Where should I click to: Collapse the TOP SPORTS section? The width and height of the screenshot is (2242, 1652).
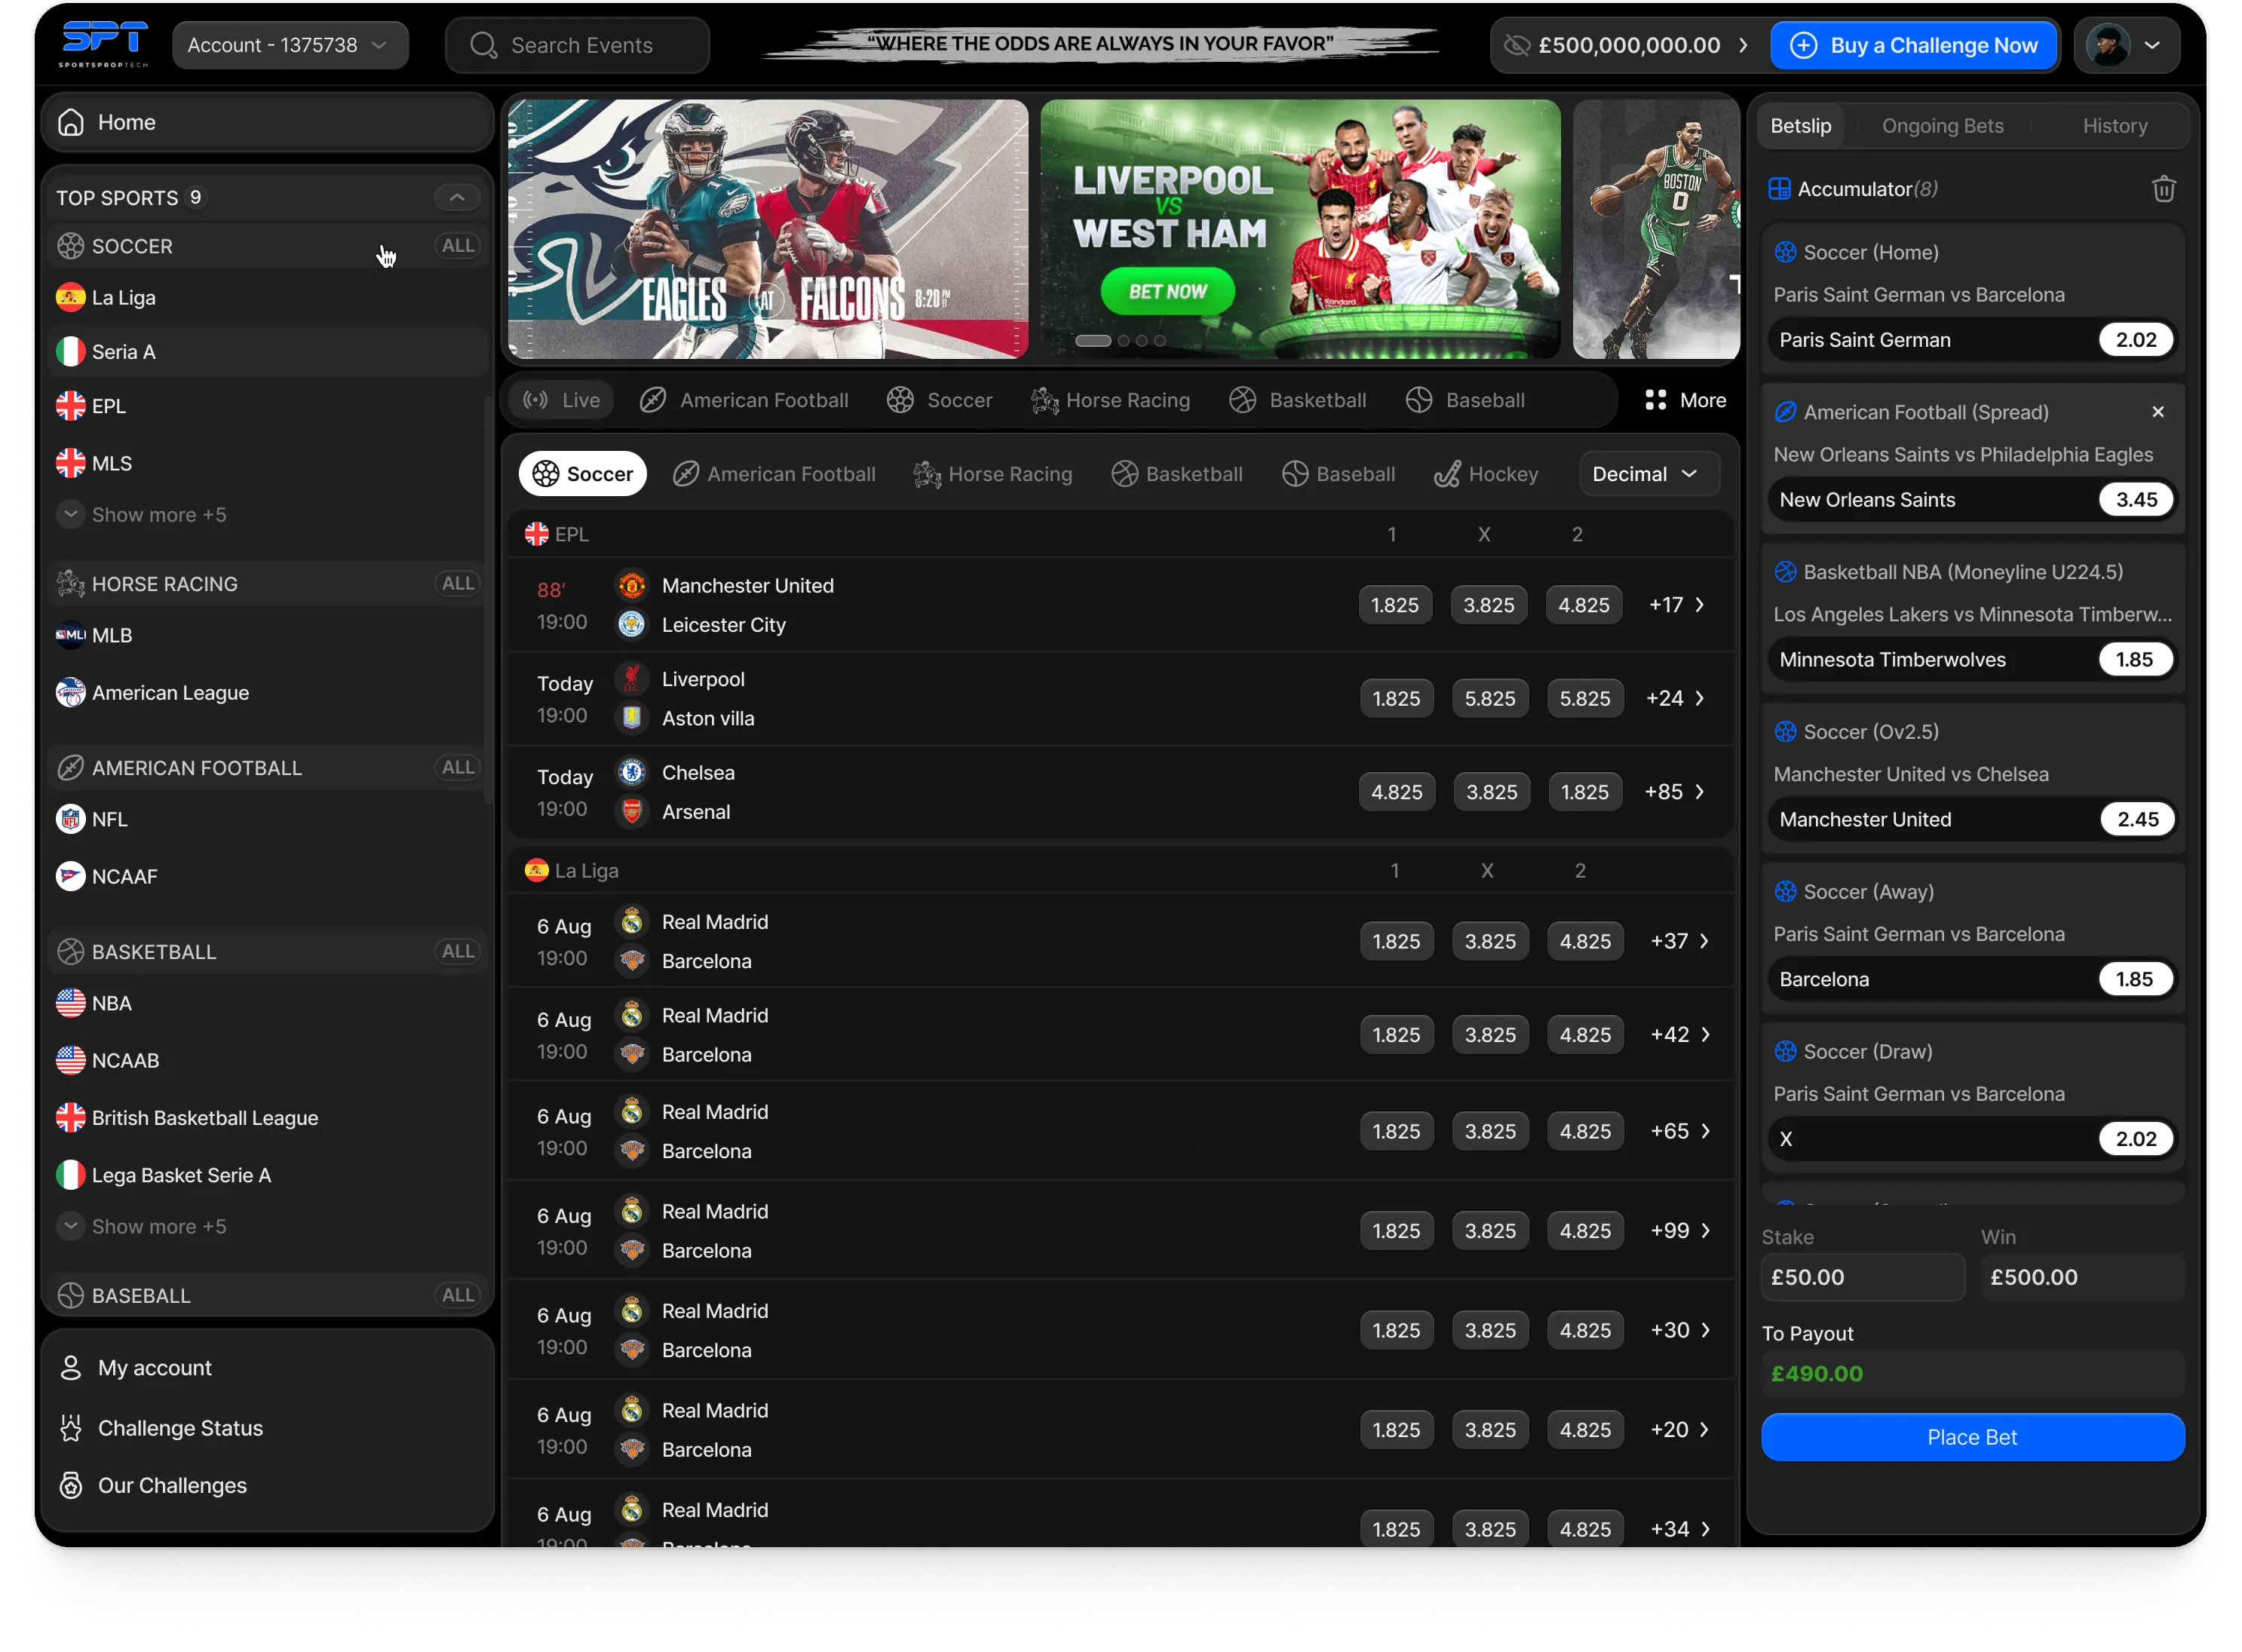(456, 198)
